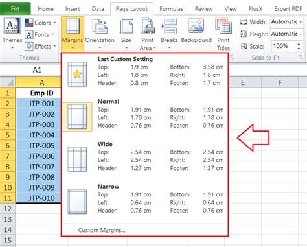This screenshot has width=307, height=247.
Task: Click the Margins button icon
Action: point(73,27)
